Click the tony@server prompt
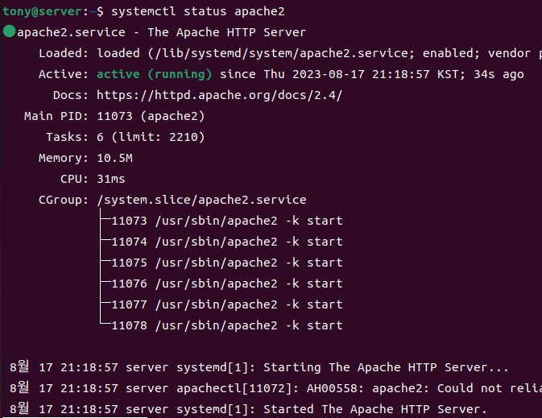This screenshot has width=542, height=418. click(40, 12)
